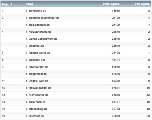This screenshot has height=120, width=152.
Task: Open the eliterator de link
Action: [x=36, y=116]
